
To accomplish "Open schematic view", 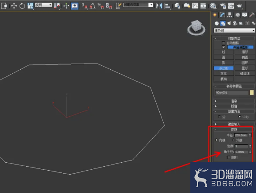I will point(203,6).
